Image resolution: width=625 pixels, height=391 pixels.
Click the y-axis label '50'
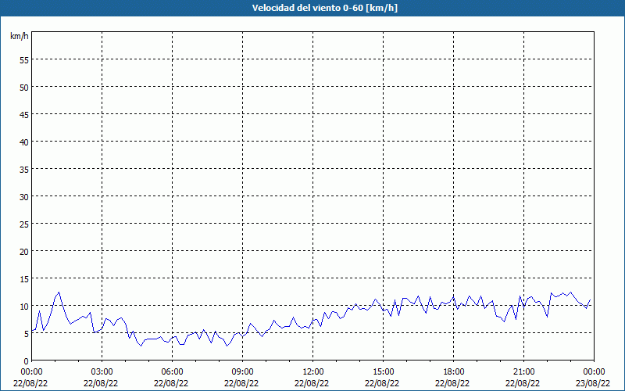tap(24, 88)
